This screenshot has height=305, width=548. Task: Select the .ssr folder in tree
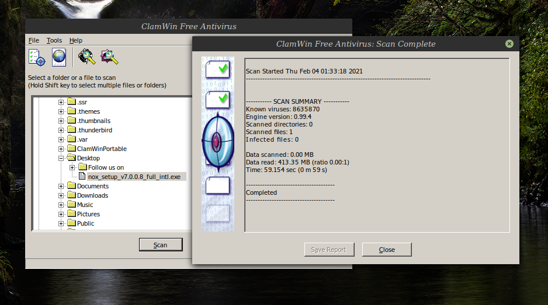(x=82, y=102)
